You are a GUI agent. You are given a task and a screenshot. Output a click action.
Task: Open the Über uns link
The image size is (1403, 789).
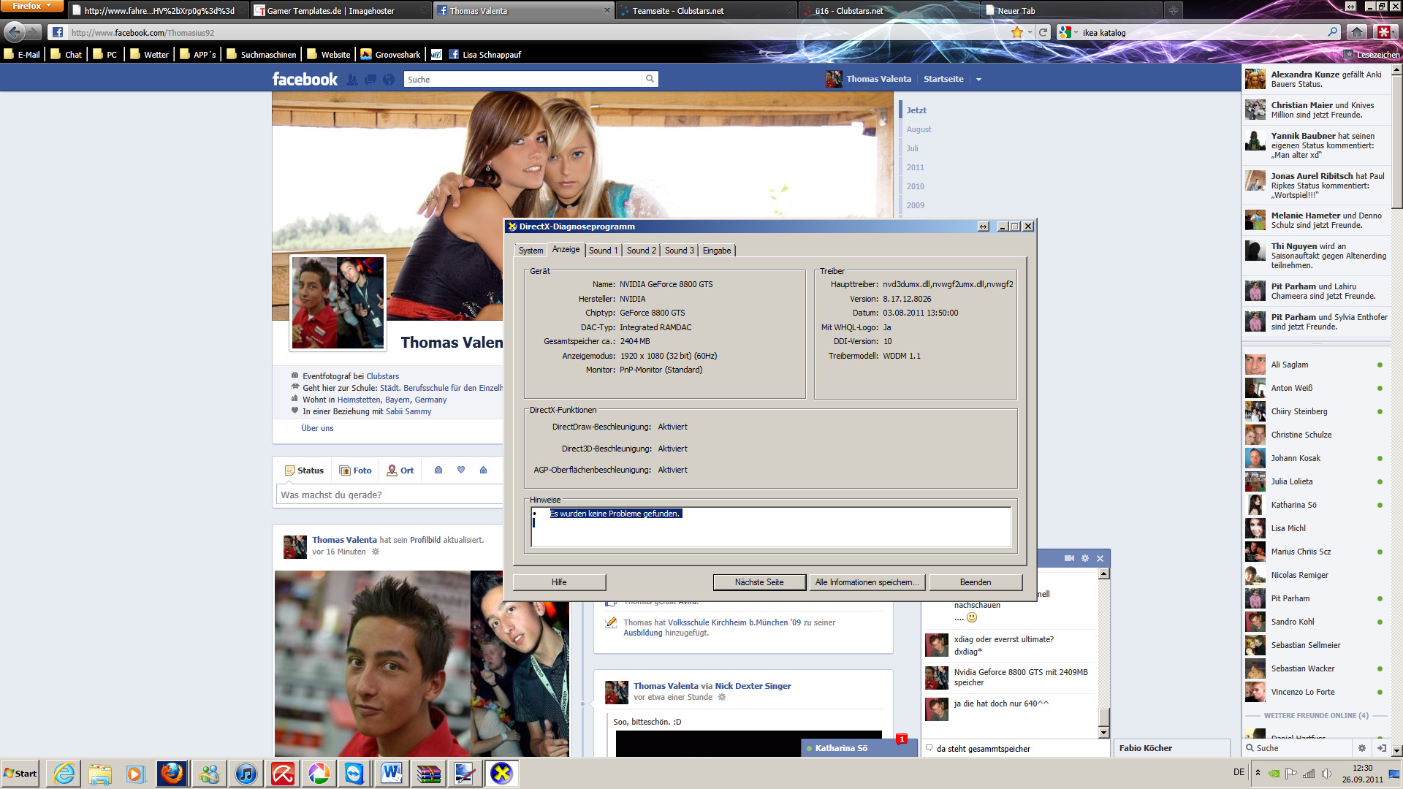coord(317,428)
